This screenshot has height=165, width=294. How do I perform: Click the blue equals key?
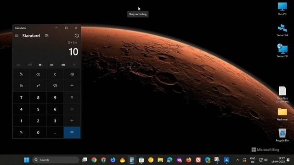pyautogui.click(x=72, y=132)
